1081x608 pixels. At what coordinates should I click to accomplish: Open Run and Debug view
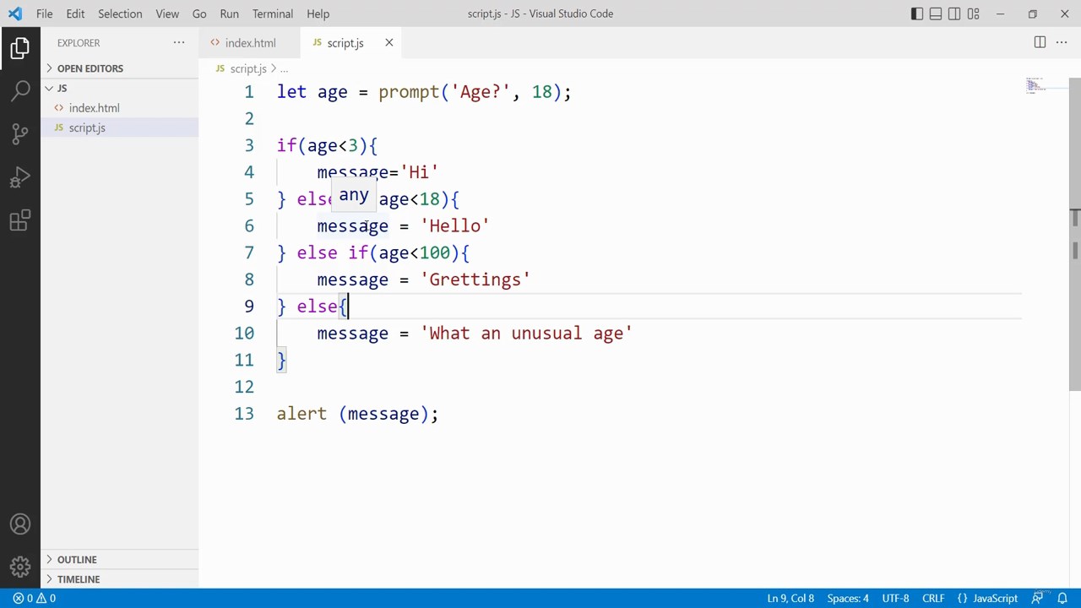coord(20,177)
